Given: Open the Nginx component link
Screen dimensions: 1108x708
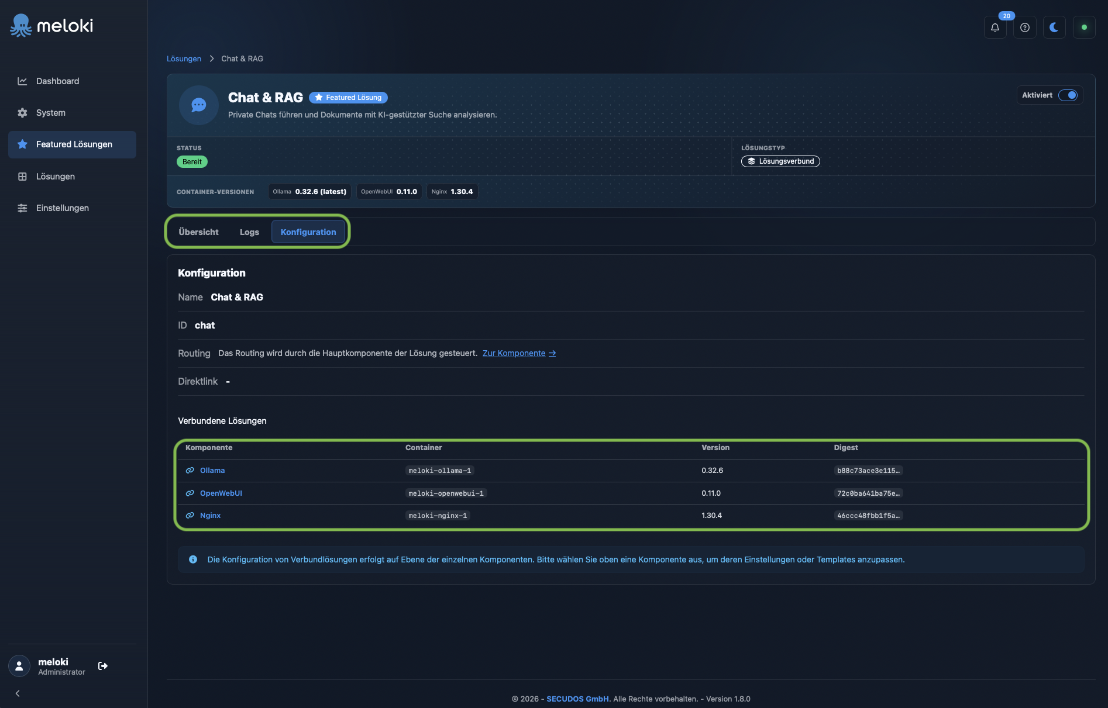Looking at the screenshot, I should [211, 516].
